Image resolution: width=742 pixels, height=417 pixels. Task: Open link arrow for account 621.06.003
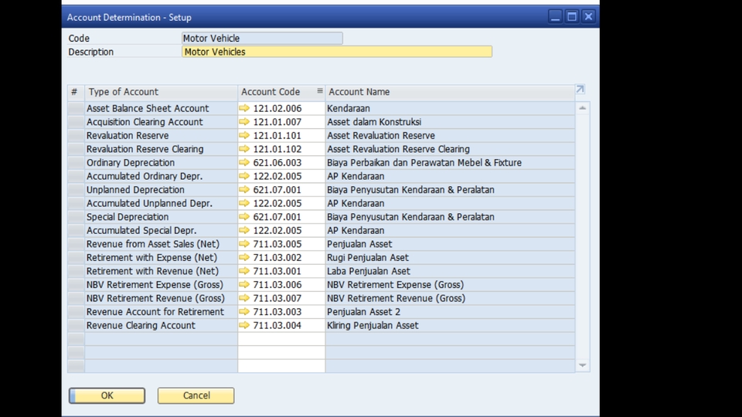(x=243, y=163)
